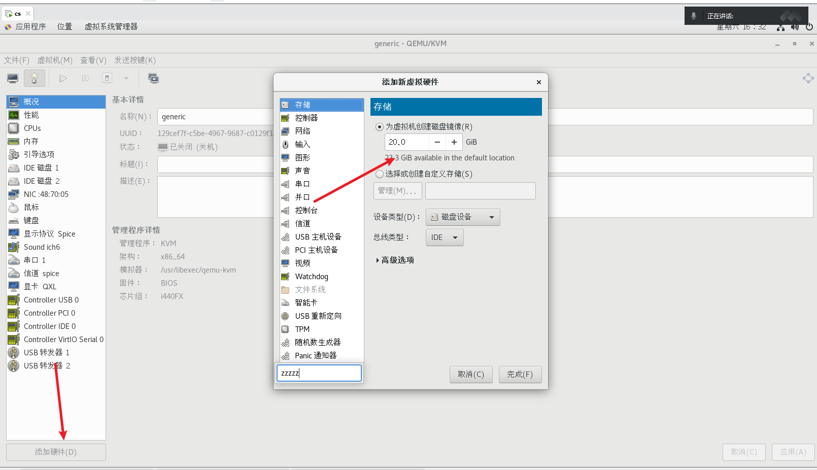Click the 取消(C) button in dialog
Viewport: 817px width, 470px height.
(x=470, y=375)
